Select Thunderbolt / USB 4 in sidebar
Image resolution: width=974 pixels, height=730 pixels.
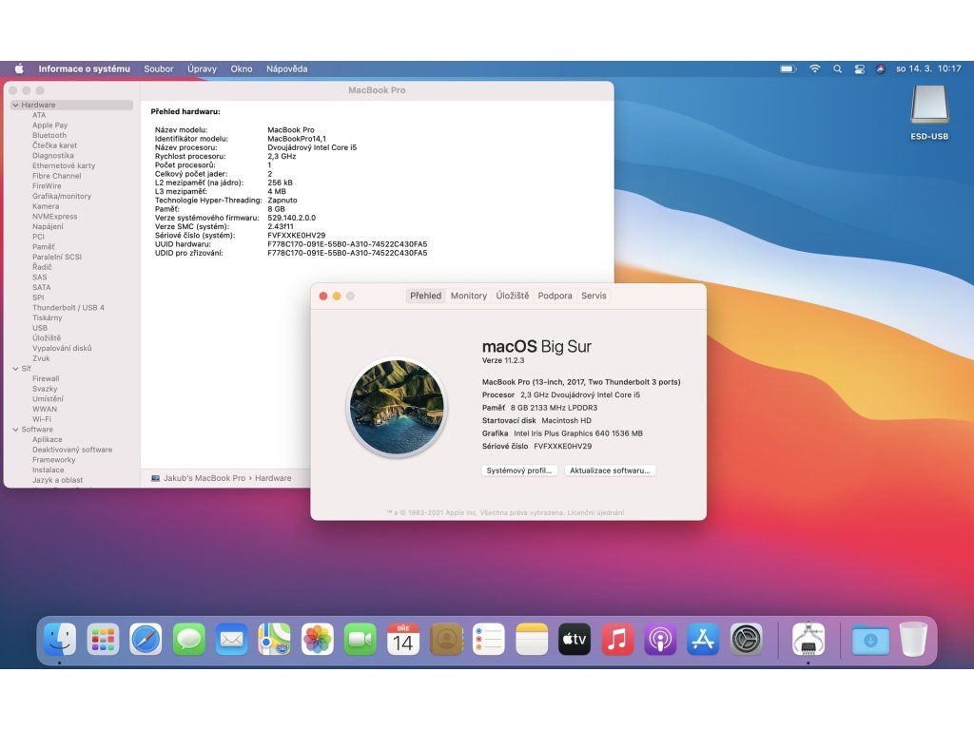pyautogui.click(x=68, y=308)
